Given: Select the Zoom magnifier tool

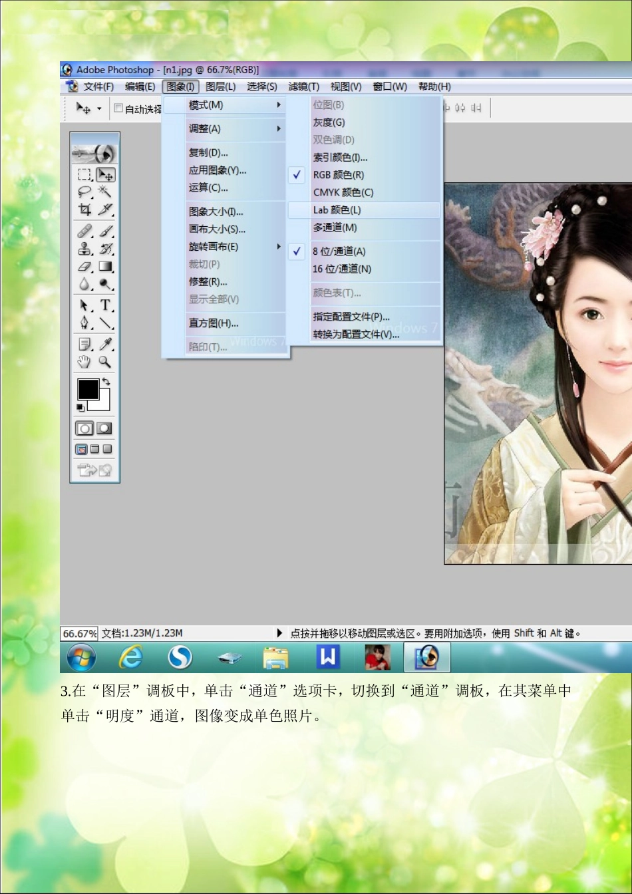Looking at the screenshot, I should [105, 362].
